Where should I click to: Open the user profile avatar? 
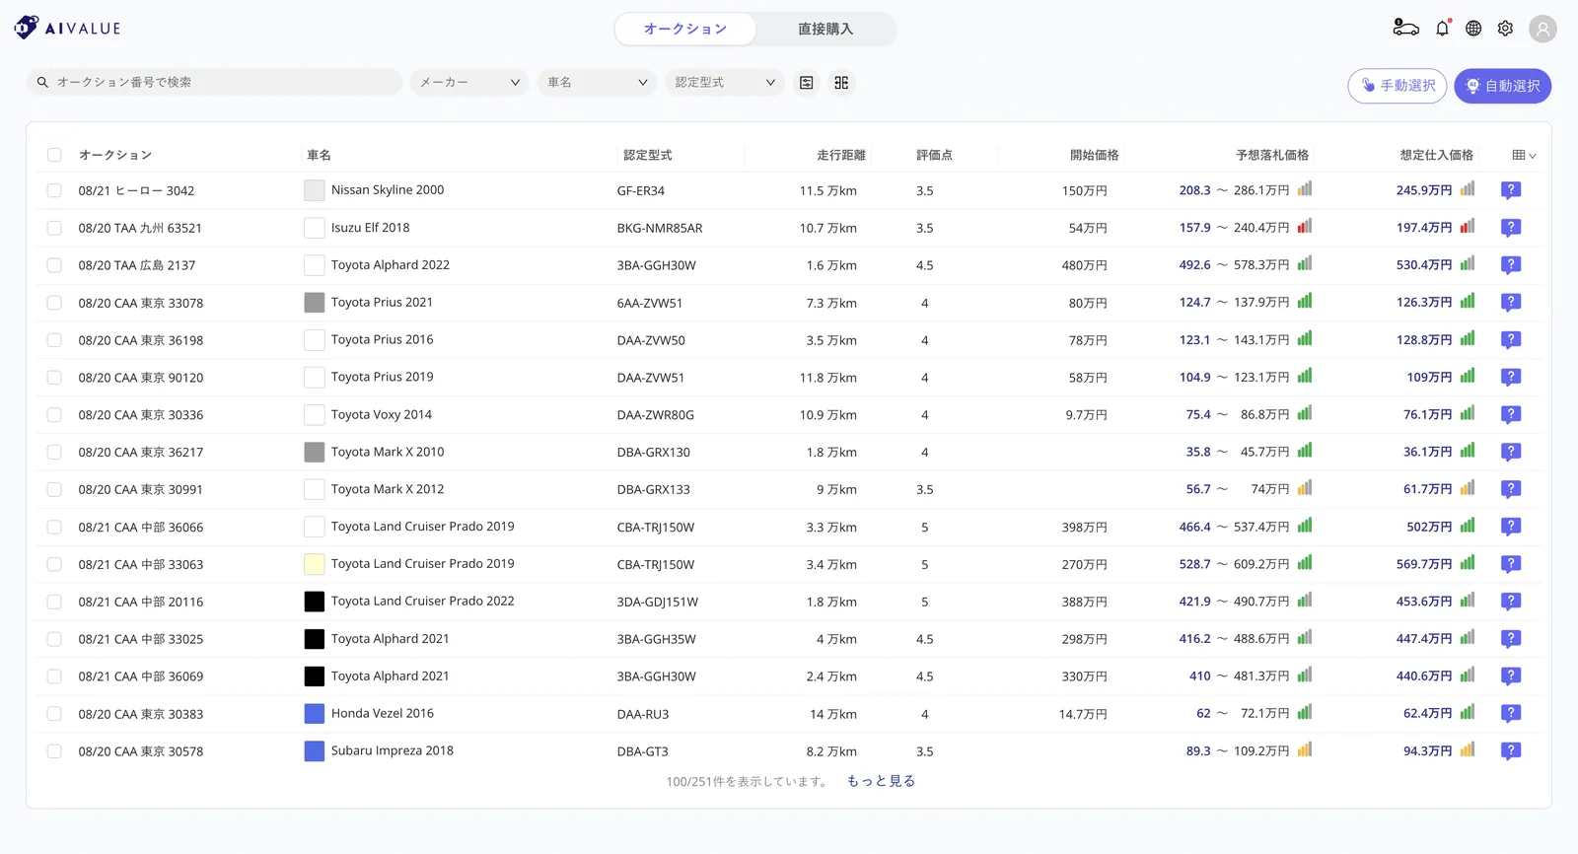pyautogui.click(x=1542, y=29)
